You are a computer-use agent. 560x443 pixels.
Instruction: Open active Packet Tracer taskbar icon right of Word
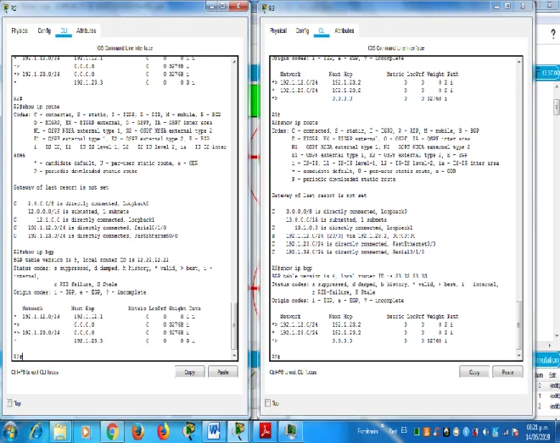(x=239, y=432)
